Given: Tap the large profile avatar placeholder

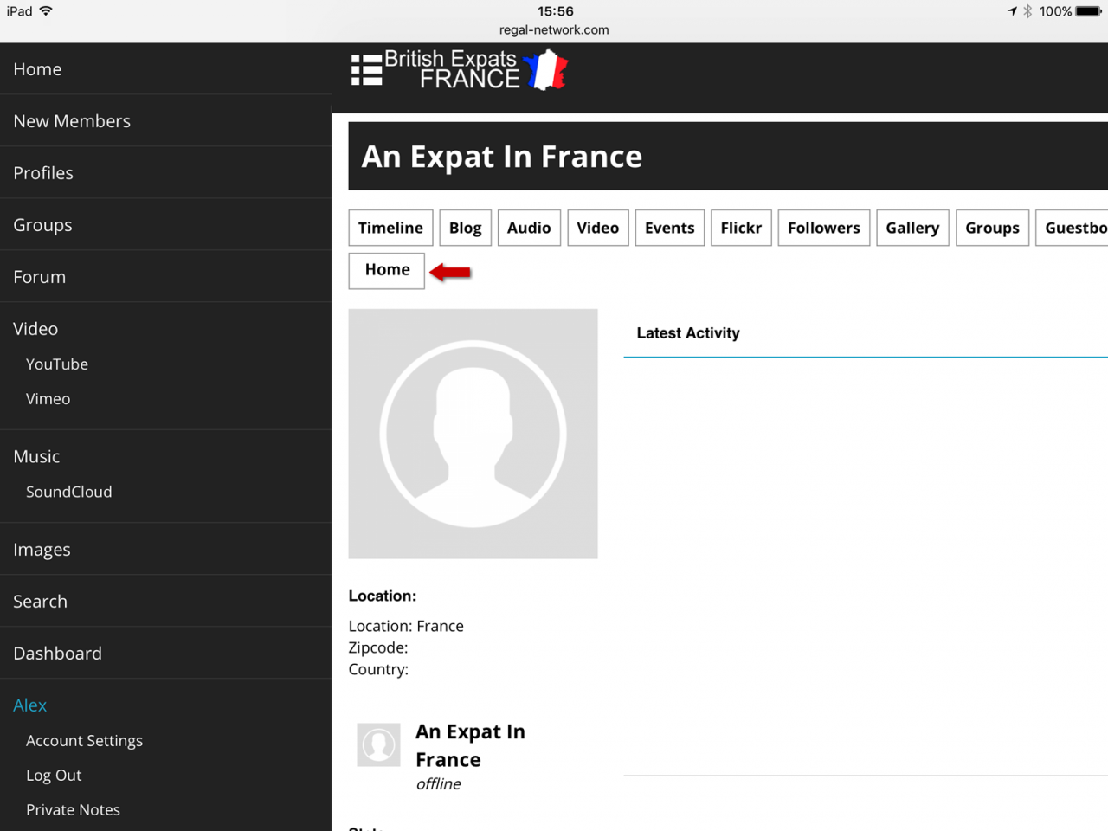Looking at the screenshot, I should pyautogui.click(x=473, y=434).
